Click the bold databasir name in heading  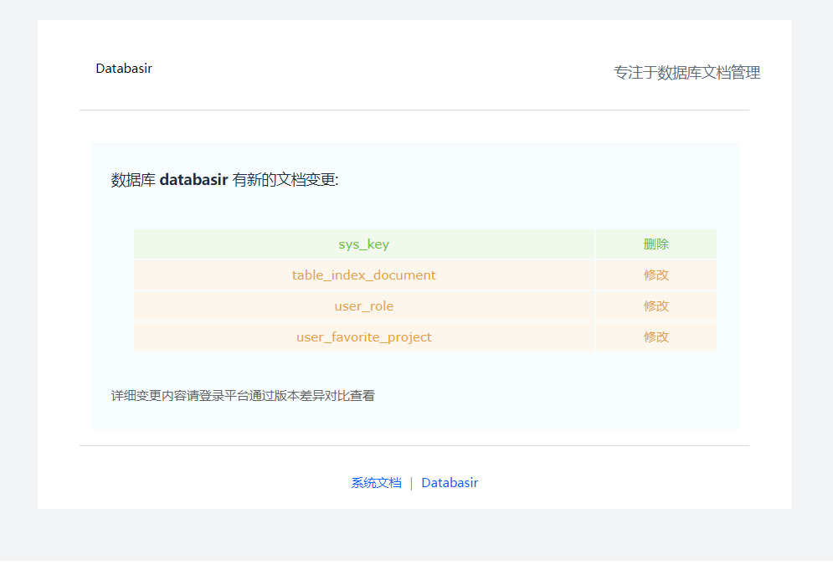point(193,180)
